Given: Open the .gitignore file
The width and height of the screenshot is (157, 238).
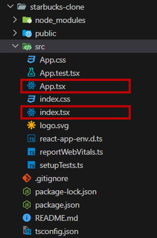Looking at the screenshot, I should [52, 179].
